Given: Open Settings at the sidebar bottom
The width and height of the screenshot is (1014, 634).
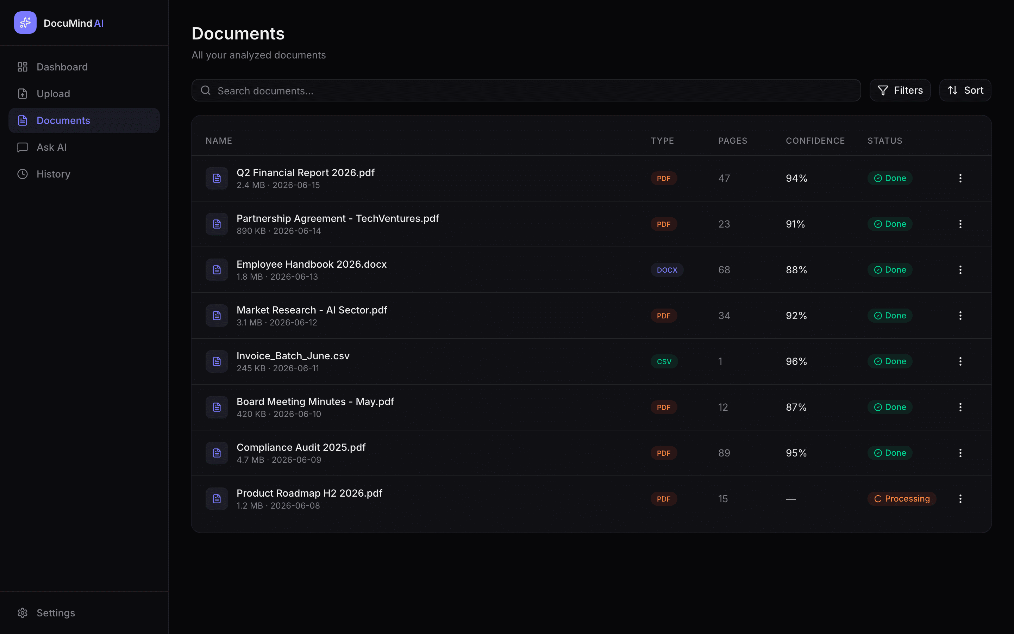Looking at the screenshot, I should [84, 613].
